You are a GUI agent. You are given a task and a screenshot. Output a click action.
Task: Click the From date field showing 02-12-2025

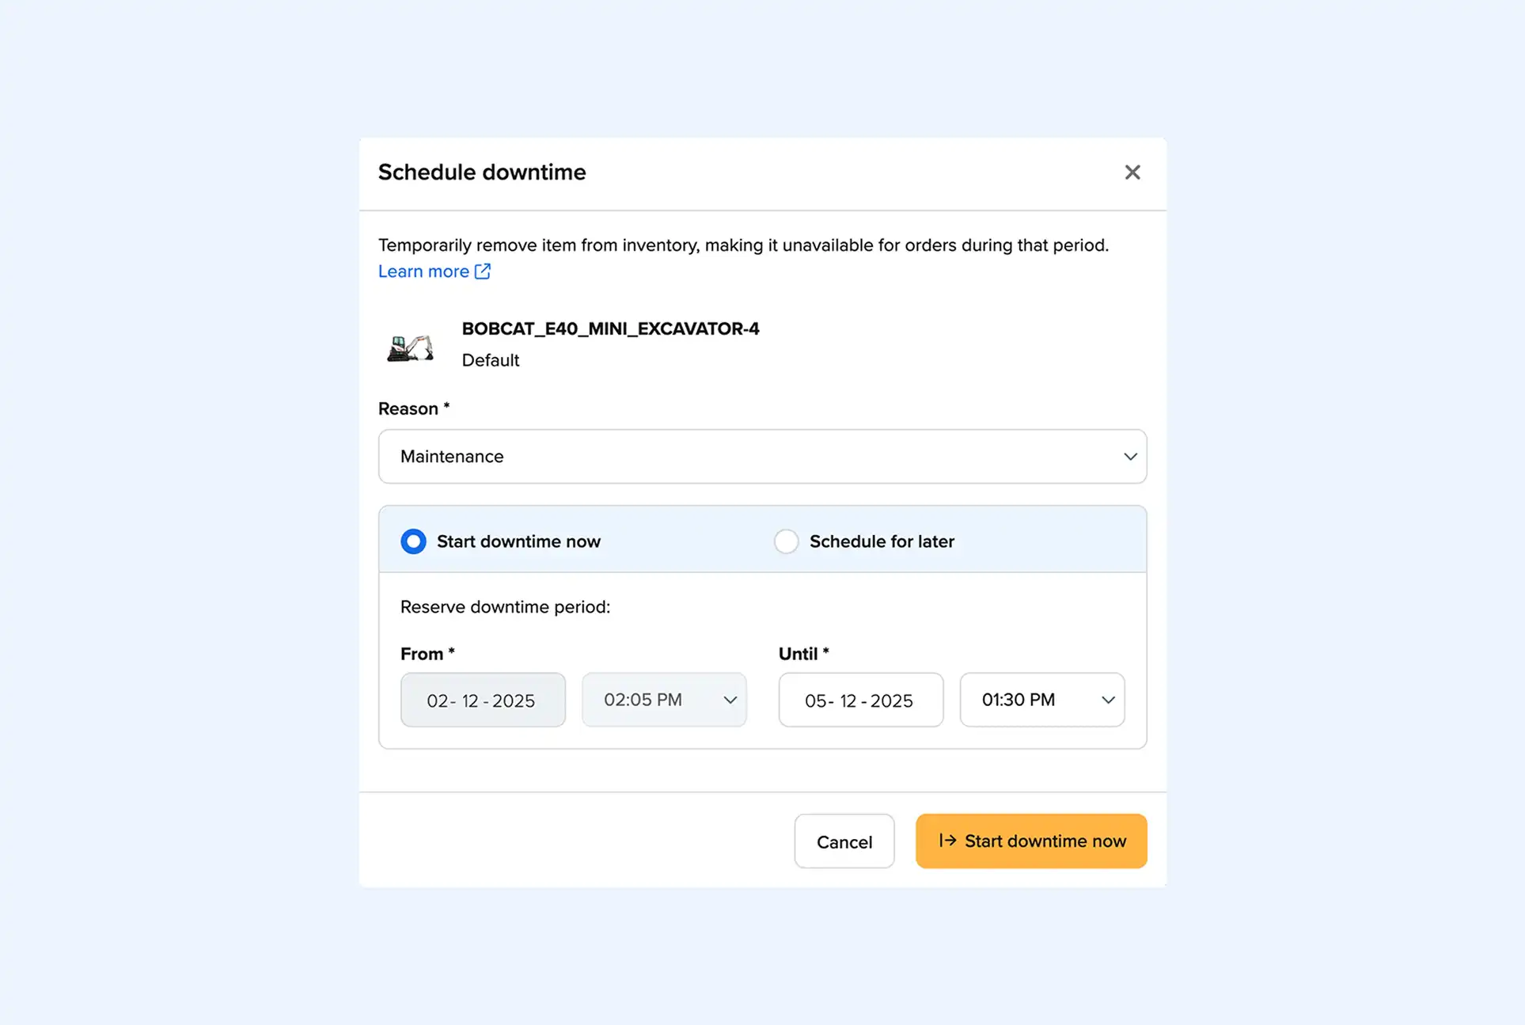tap(482, 700)
